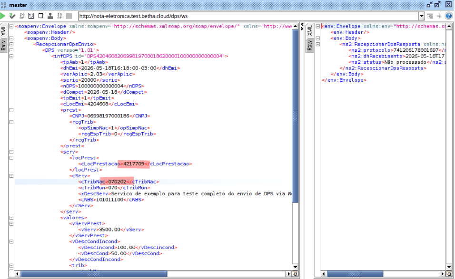Switch to the request Raw tab
Screen dimensions: 455x279
coord(3,45)
